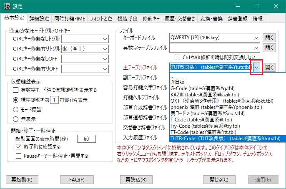
Task: Open the FAQ(F) button
Action: [x=77, y=180]
